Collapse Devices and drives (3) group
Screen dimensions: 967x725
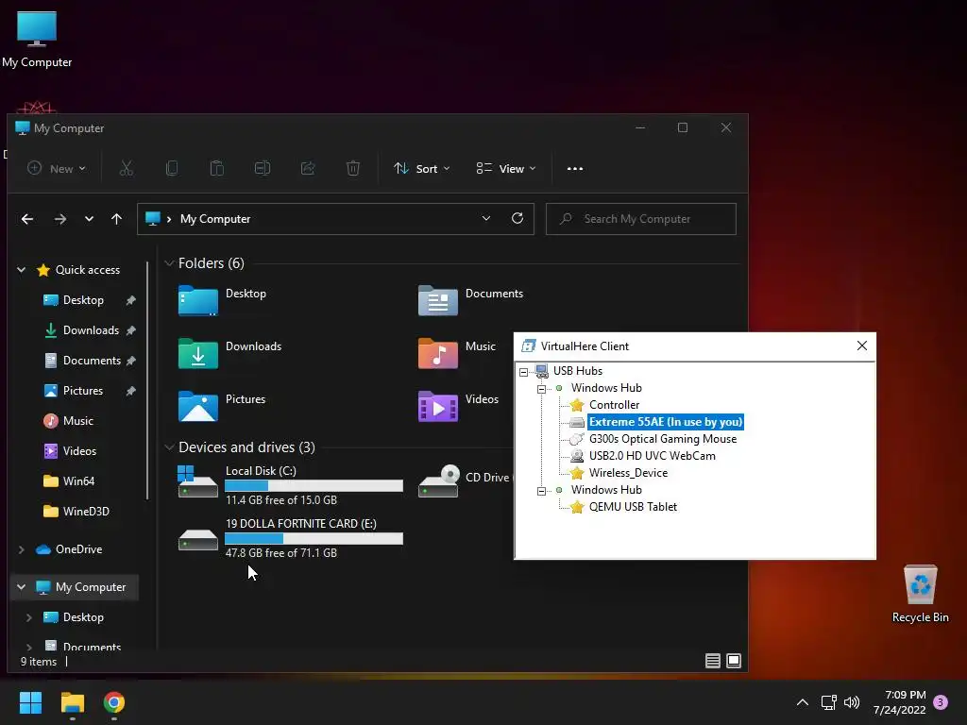click(x=169, y=447)
